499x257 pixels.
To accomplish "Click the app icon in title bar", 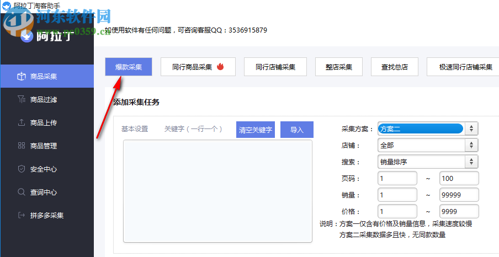I will [x=6, y=6].
